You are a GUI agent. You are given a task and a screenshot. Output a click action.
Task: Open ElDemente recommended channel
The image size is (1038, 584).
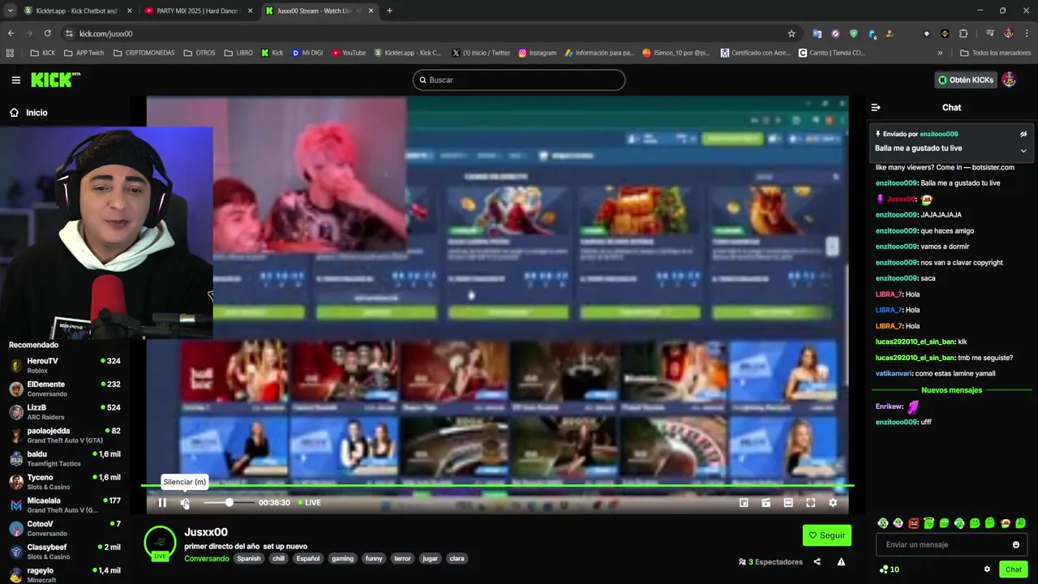pyautogui.click(x=65, y=389)
